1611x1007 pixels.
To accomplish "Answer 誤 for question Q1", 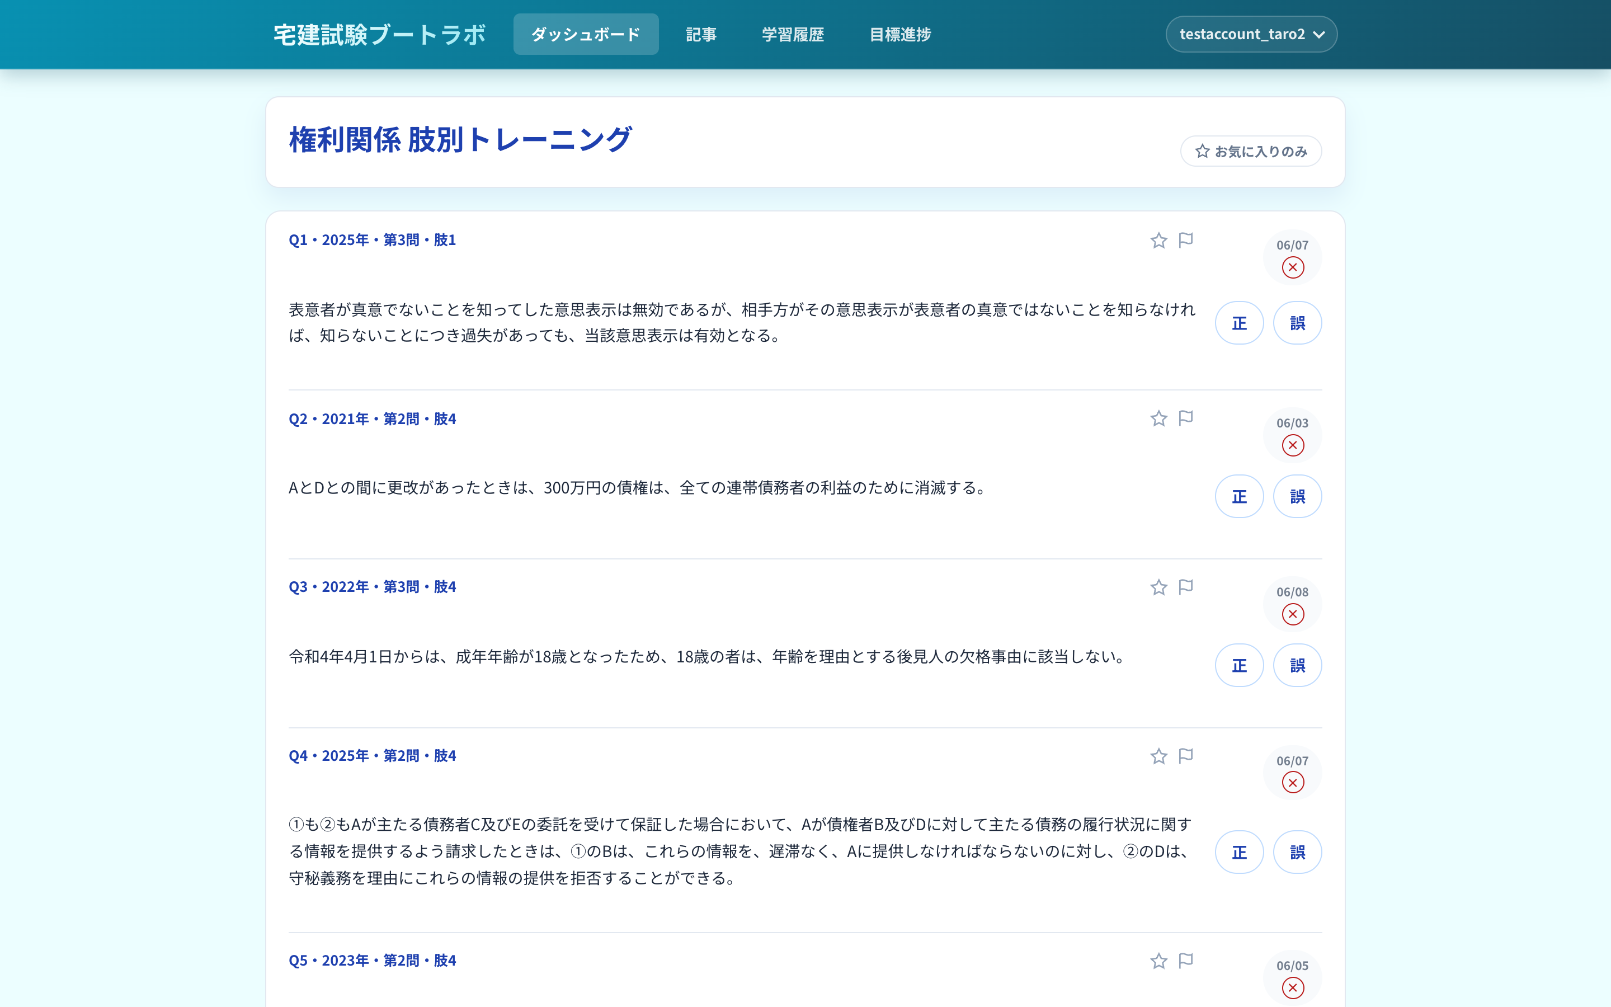I will point(1297,323).
